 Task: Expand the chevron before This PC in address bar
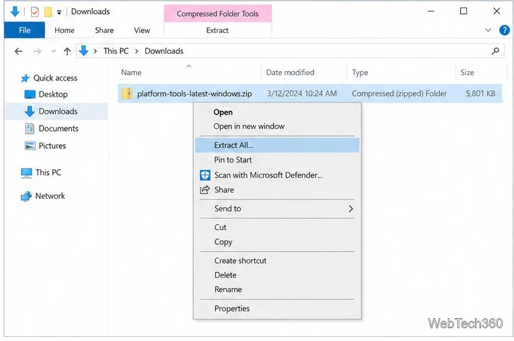click(x=96, y=51)
